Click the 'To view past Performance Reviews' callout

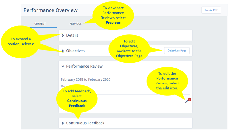tap(113, 16)
